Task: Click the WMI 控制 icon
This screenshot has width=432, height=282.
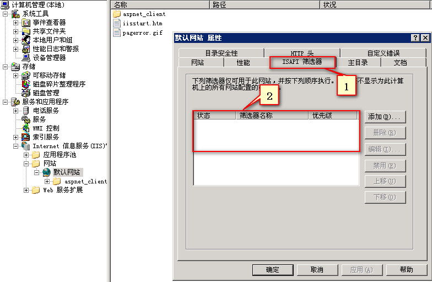Action: click(x=26, y=128)
